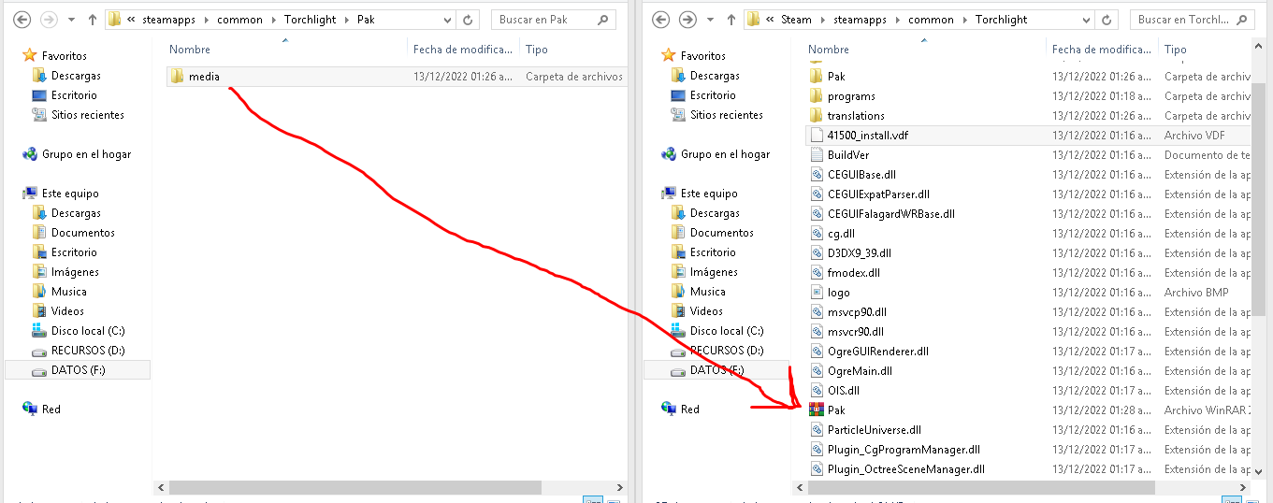This screenshot has width=1273, height=503.
Task: Click steamapps breadcrumb in right address bar
Action: pyautogui.click(x=860, y=20)
